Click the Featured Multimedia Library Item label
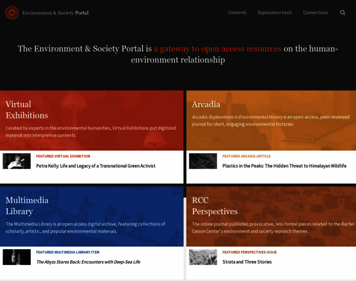The height and width of the screenshot is (281, 356). (67, 252)
